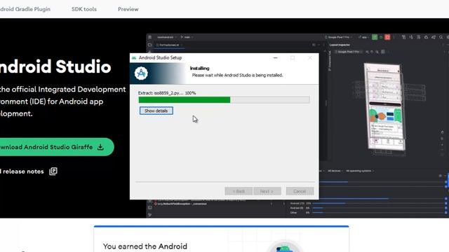The width and height of the screenshot is (449, 252).
Task: Click the phone layout preview in the IDE screenshot
Action: [385, 107]
